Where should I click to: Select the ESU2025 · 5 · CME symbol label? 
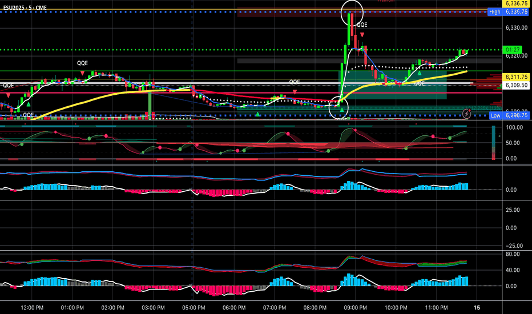(x=25, y=7)
